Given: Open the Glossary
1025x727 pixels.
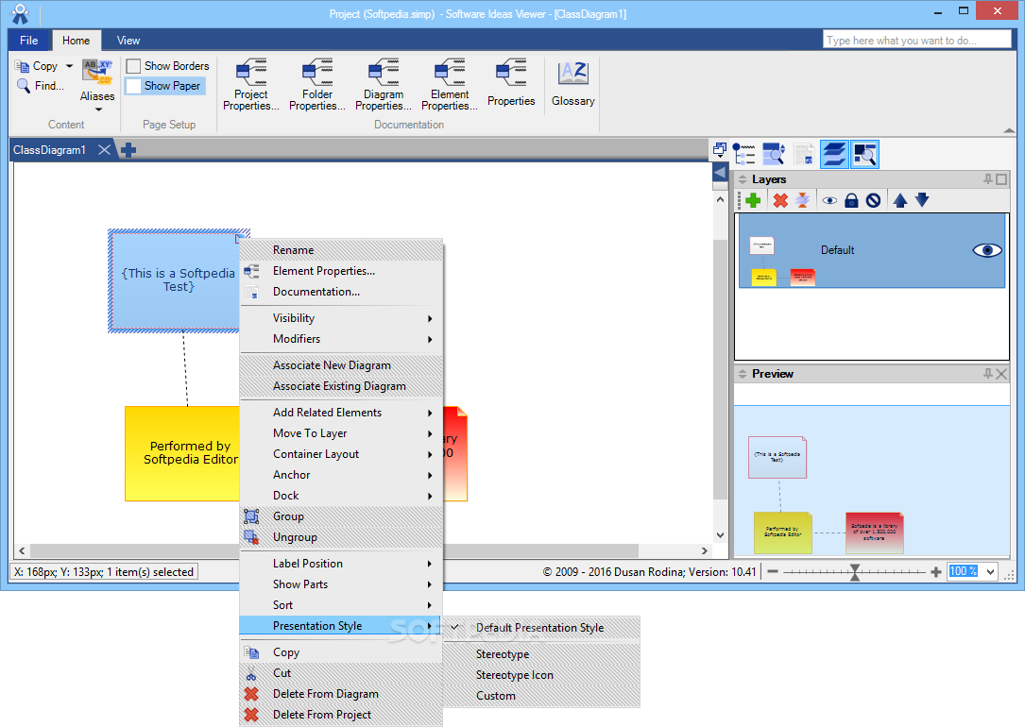Looking at the screenshot, I should point(572,82).
